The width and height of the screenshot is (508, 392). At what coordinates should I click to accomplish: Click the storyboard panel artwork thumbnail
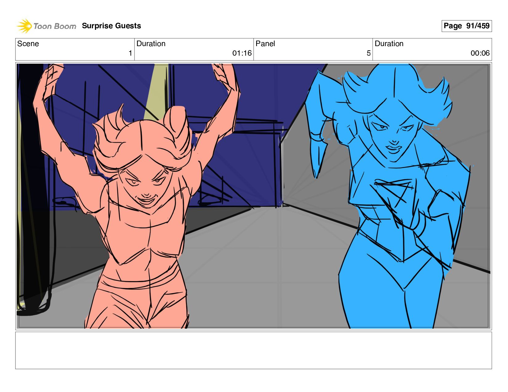point(253,196)
